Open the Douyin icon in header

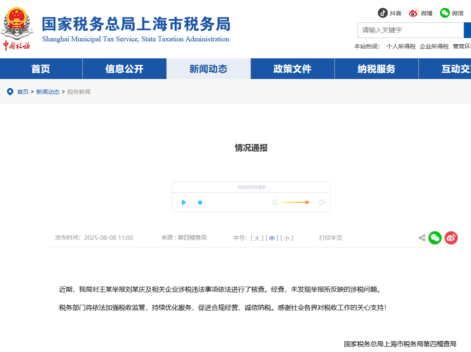click(383, 13)
